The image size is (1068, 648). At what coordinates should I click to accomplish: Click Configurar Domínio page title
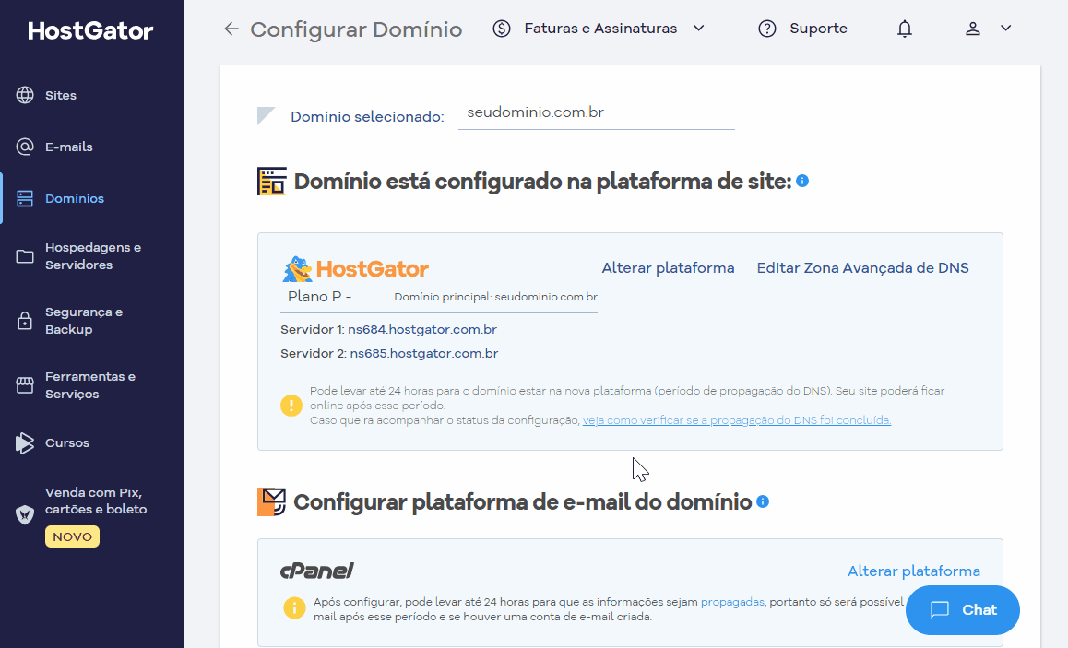coord(356,29)
